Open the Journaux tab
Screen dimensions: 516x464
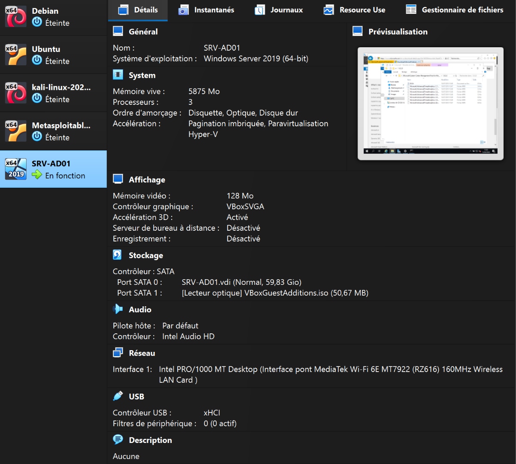click(279, 10)
